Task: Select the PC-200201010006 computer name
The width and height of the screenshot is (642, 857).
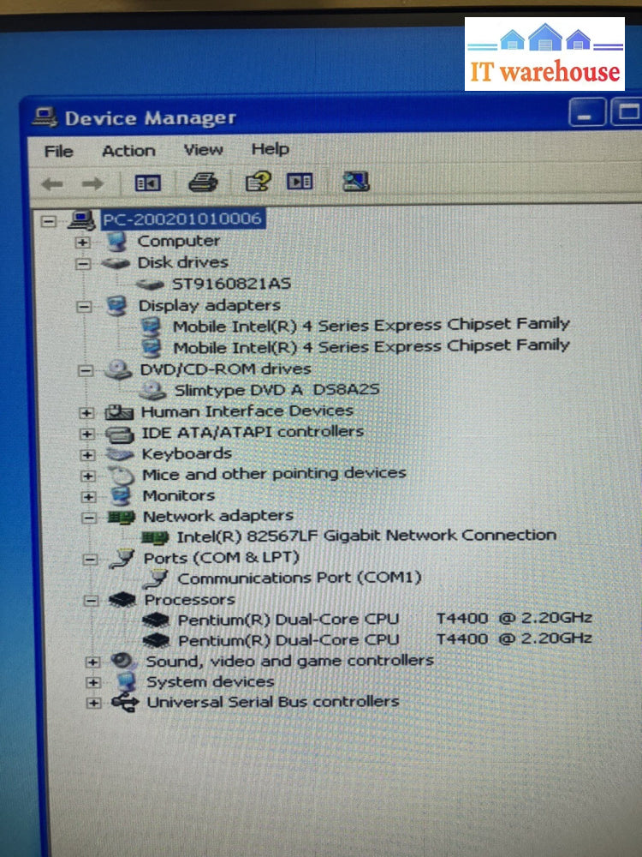Action: click(182, 219)
